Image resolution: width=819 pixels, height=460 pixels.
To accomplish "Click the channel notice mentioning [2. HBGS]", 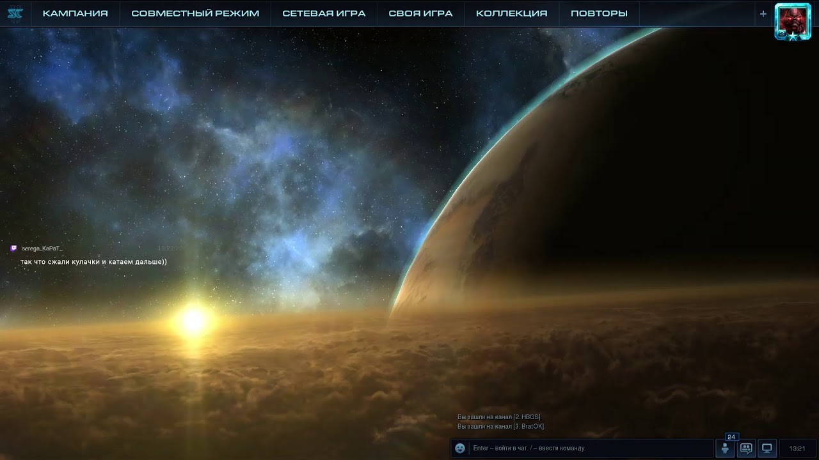I will pyautogui.click(x=500, y=417).
